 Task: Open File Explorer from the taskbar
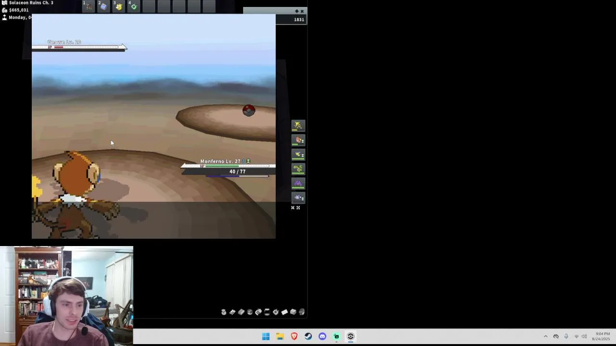click(280, 336)
